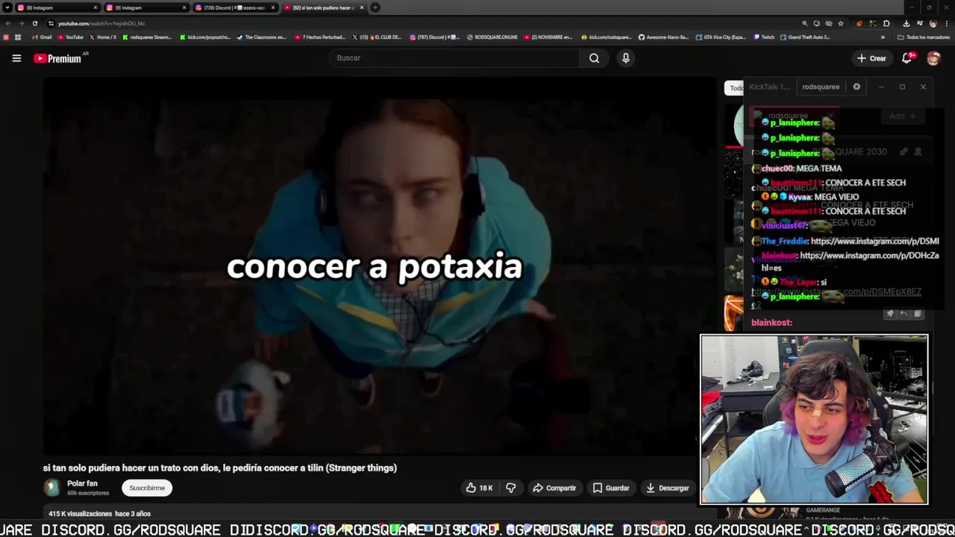Open the kick.com/popout bookmark

point(206,37)
